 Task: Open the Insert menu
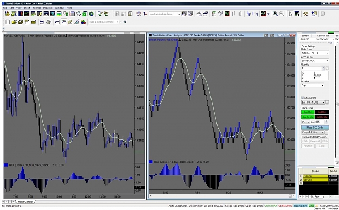tap(27, 8)
